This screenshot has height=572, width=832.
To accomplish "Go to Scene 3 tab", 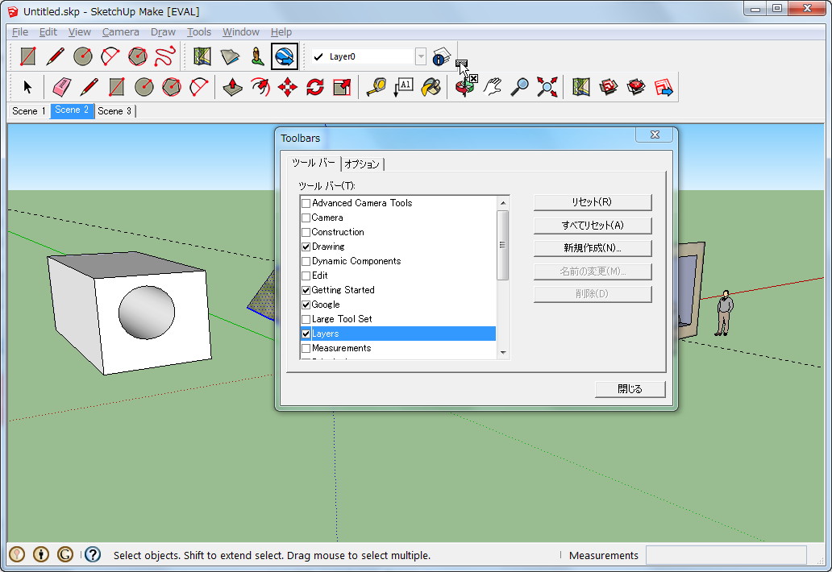I will (114, 111).
